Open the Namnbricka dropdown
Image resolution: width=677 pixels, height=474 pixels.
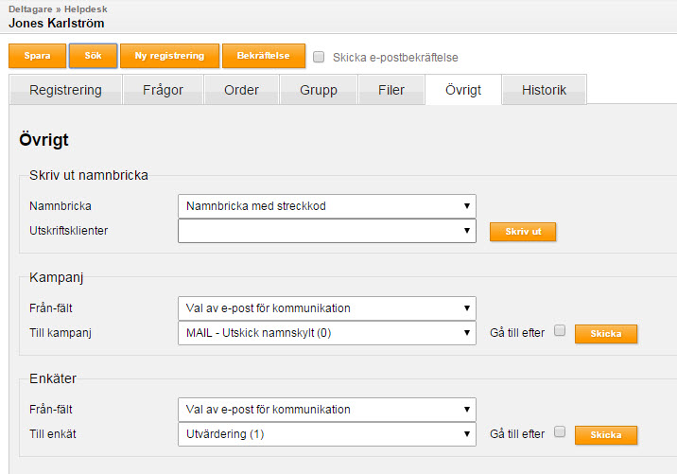pyautogui.click(x=327, y=206)
